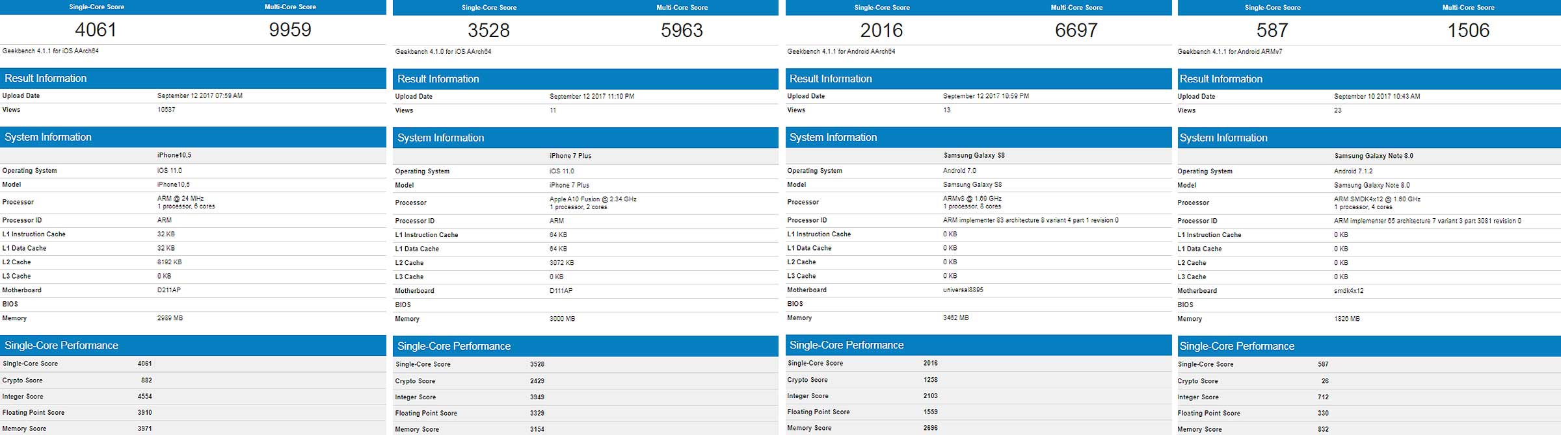The width and height of the screenshot is (1561, 435).
Task: Click Floating Point Score value 330
Action: click(1323, 413)
